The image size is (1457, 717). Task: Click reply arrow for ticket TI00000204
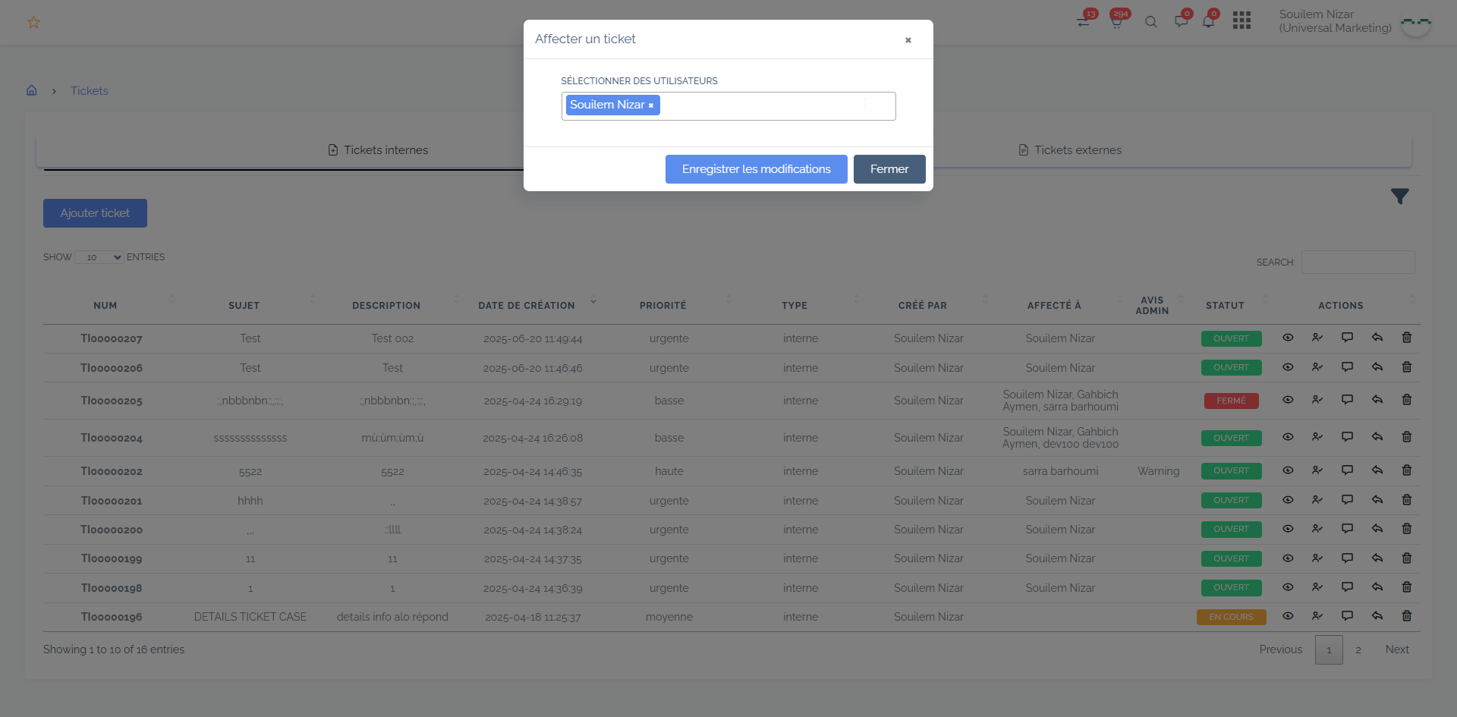[x=1377, y=437]
